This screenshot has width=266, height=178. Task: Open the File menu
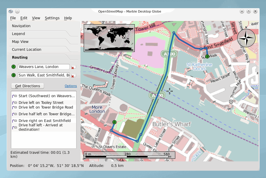point(13,18)
